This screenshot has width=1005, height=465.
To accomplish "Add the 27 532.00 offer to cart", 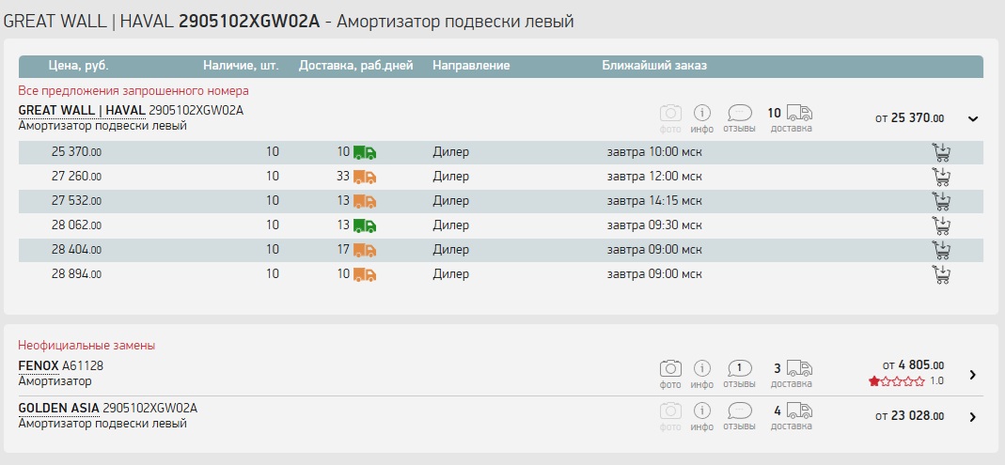I will (x=941, y=201).
